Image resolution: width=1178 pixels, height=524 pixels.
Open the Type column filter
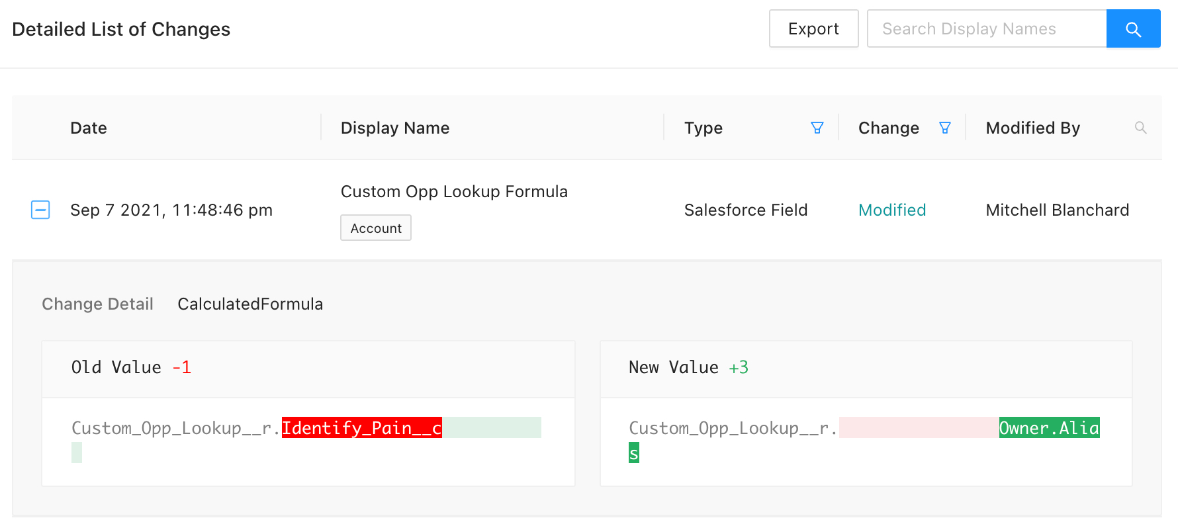817,128
